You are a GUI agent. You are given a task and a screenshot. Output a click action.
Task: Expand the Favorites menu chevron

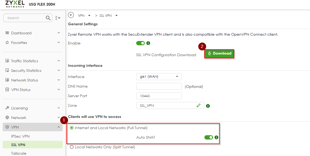[59, 42]
